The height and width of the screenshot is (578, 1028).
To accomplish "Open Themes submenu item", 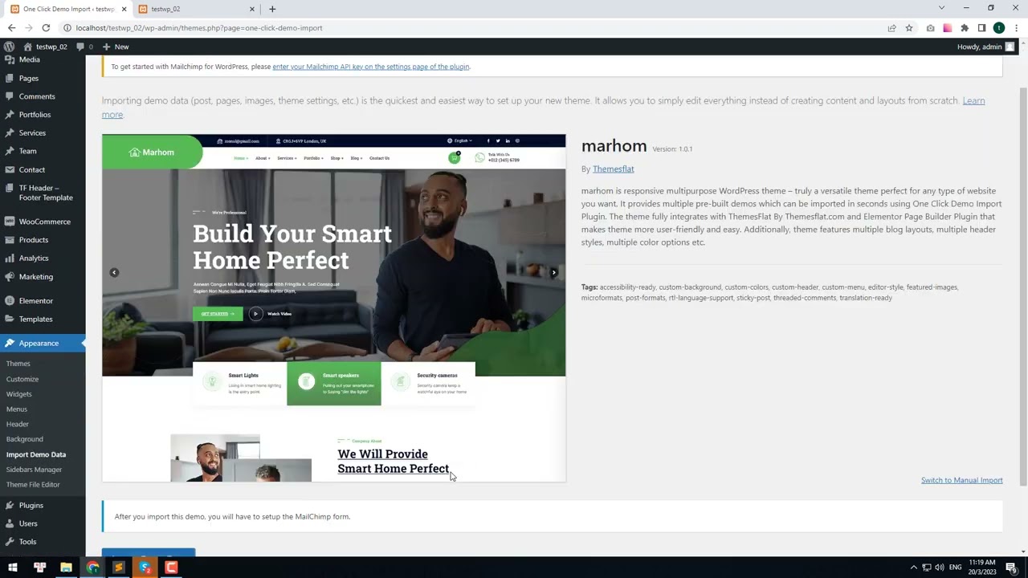I will tap(18, 364).
